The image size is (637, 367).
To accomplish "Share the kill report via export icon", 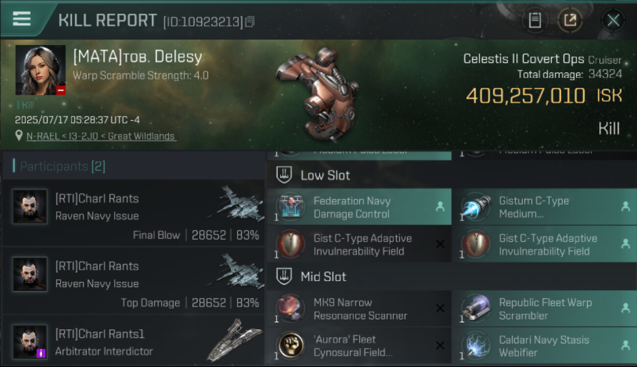I will [570, 21].
